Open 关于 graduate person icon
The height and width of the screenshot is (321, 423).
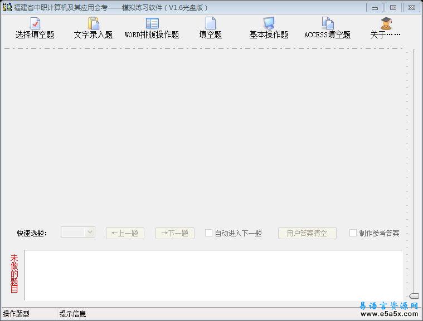pyautogui.click(x=386, y=23)
